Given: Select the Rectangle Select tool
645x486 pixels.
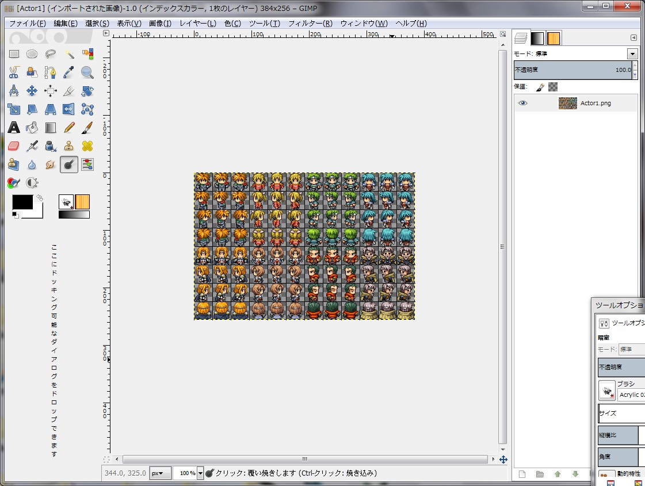Looking at the screenshot, I should (14, 54).
